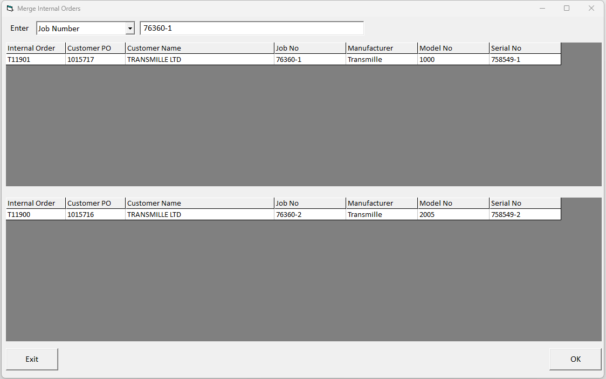Open the Job Number search type dropdown
This screenshot has width=606, height=379.
pos(130,28)
